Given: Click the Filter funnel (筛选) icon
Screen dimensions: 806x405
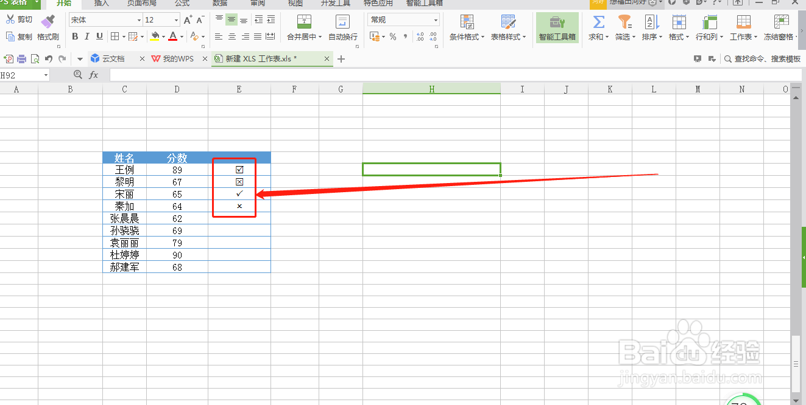Looking at the screenshot, I should [624, 22].
